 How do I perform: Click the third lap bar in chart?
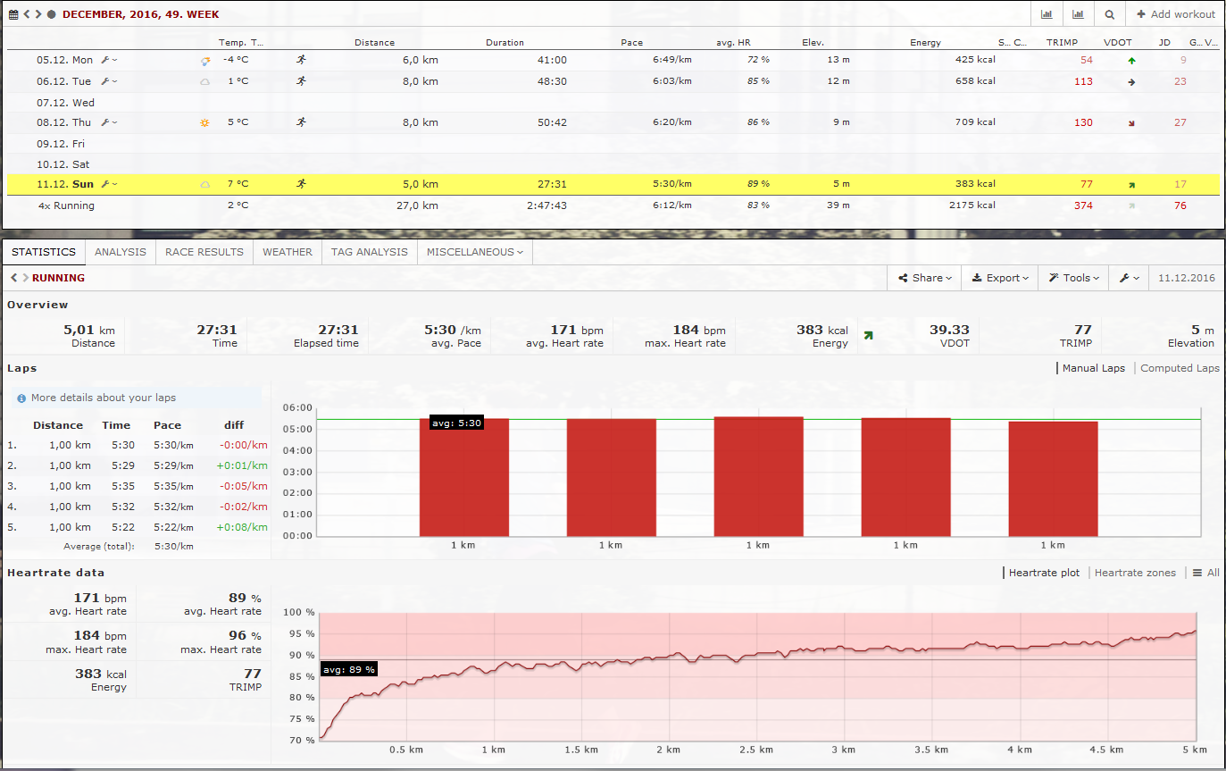click(x=758, y=476)
